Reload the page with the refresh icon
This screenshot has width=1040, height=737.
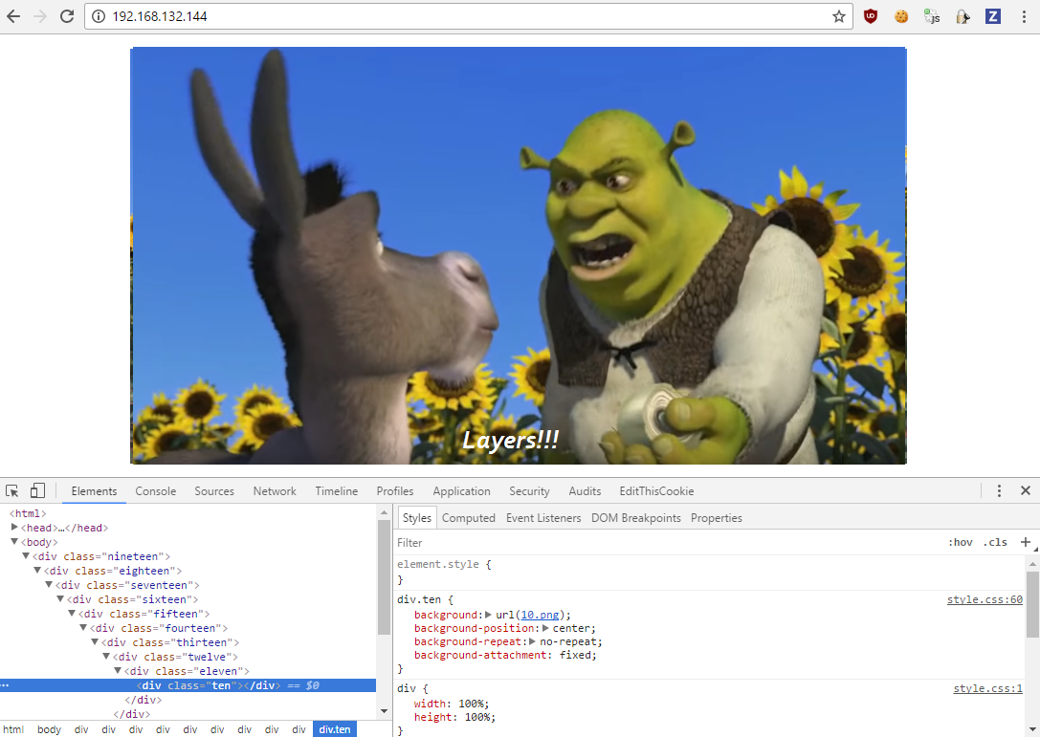[67, 16]
